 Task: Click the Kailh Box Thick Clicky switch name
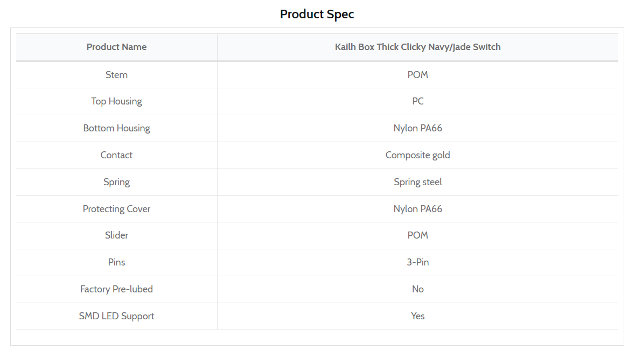417,47
